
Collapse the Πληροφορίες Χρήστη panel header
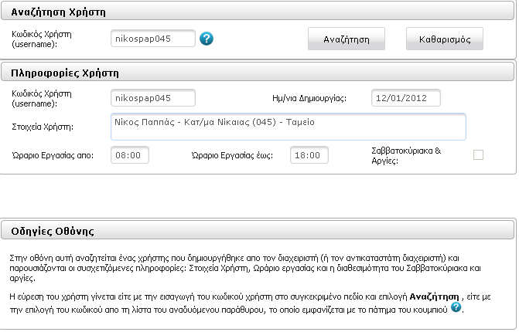(x=258, y=73)
